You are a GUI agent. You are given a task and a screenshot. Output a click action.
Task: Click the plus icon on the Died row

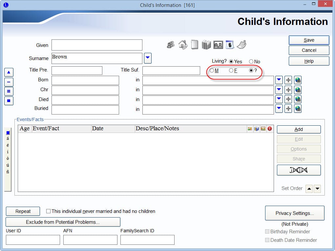point(288,99)
